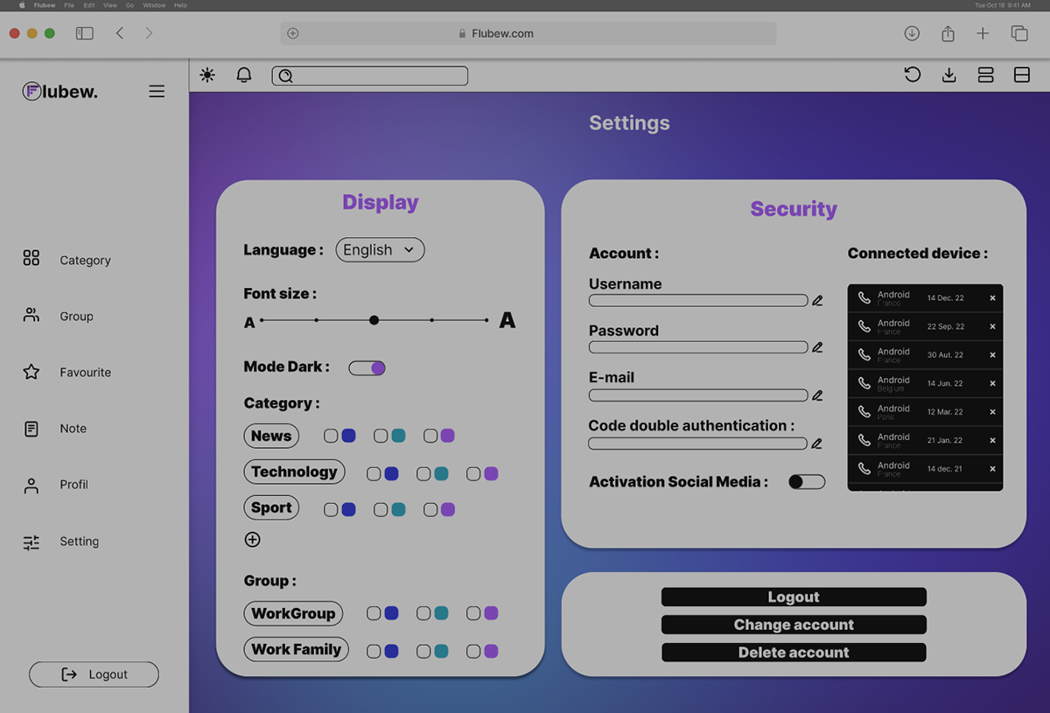Switch to light mode sun icon
The image size is (1050, 713).
pos(207,75)
